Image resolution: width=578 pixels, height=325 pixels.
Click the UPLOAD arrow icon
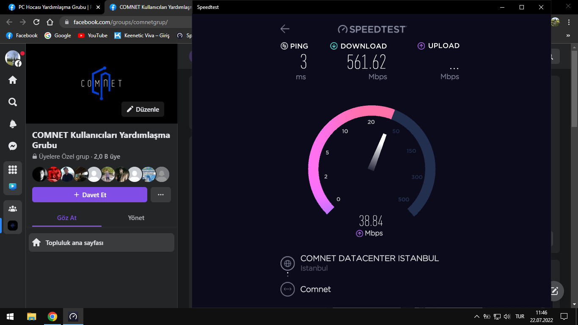421,46
